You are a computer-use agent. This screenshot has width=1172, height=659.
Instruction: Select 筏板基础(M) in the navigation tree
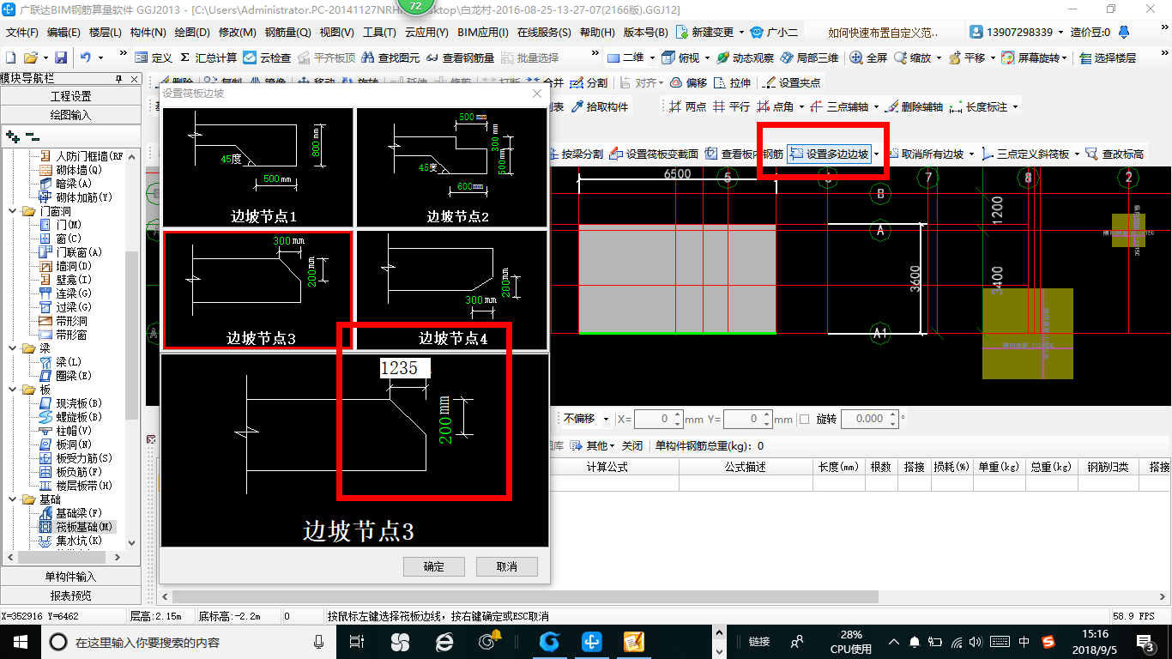point(77,527)
